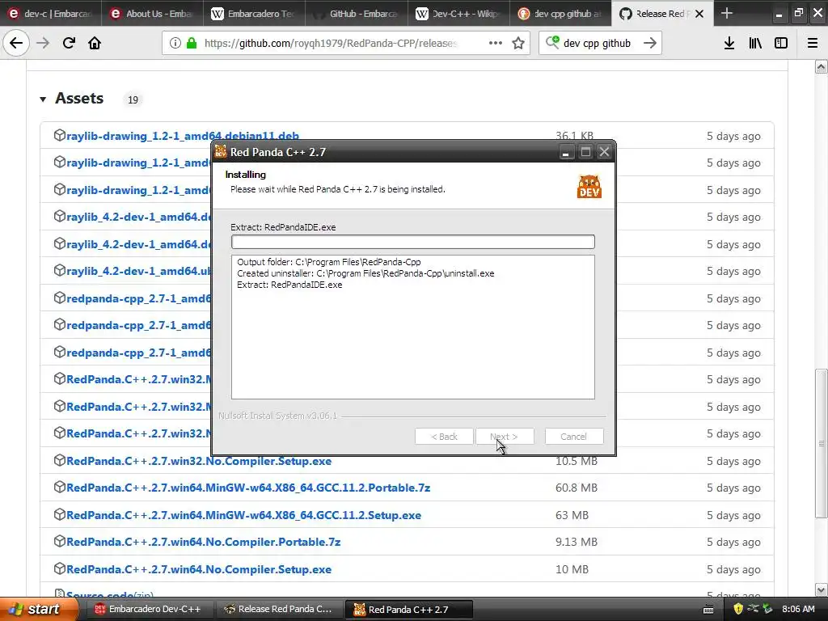Open raylib-drawing_1.2-1_amd64.debian11.deb link
828x621 pixels.
tap(183, 136)
